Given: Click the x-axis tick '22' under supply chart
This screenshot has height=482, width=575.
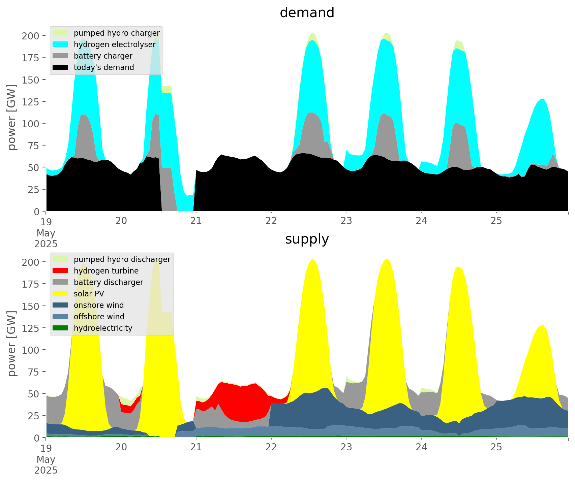Looking at the screenshot, I should [271, 447].
